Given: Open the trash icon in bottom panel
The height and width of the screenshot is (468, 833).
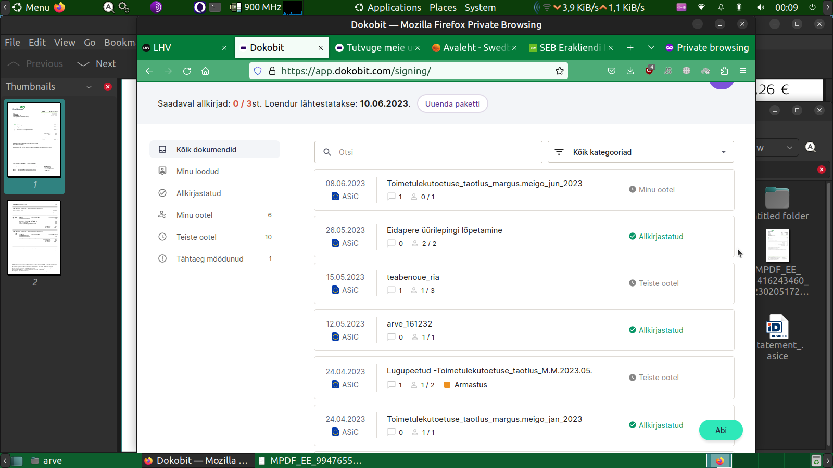Looking at the screenshot, I should pos(816,461).
